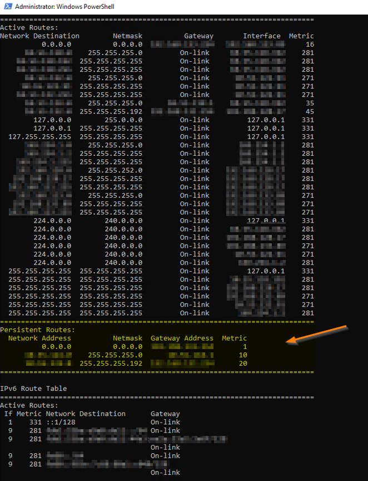
Task: Select 'Metric' header of the IPv4 Active Routes table
Action: (301, 36)
